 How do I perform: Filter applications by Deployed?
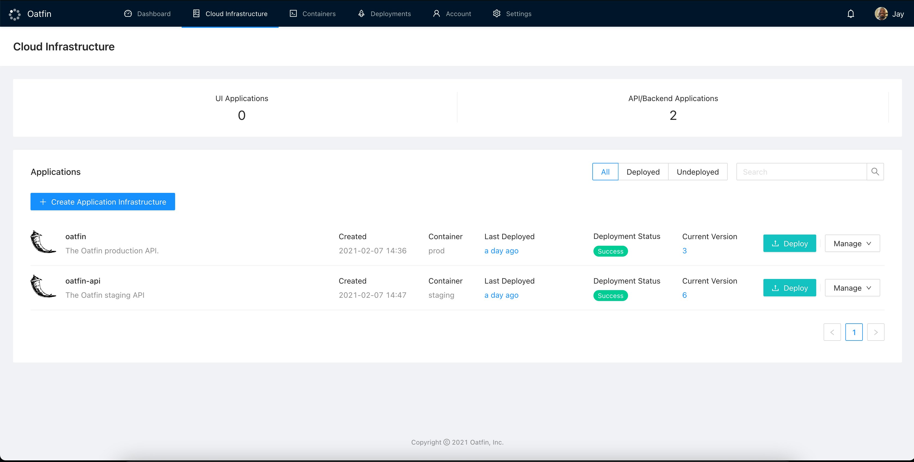coord(642,172)
